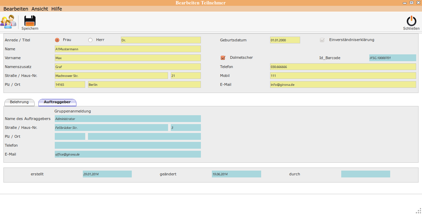Select the Frau radio button

(x=57, y=40)
